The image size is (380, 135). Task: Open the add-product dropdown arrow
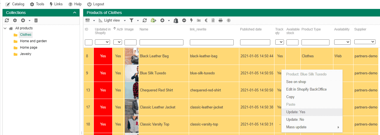[x=169, y=20]
